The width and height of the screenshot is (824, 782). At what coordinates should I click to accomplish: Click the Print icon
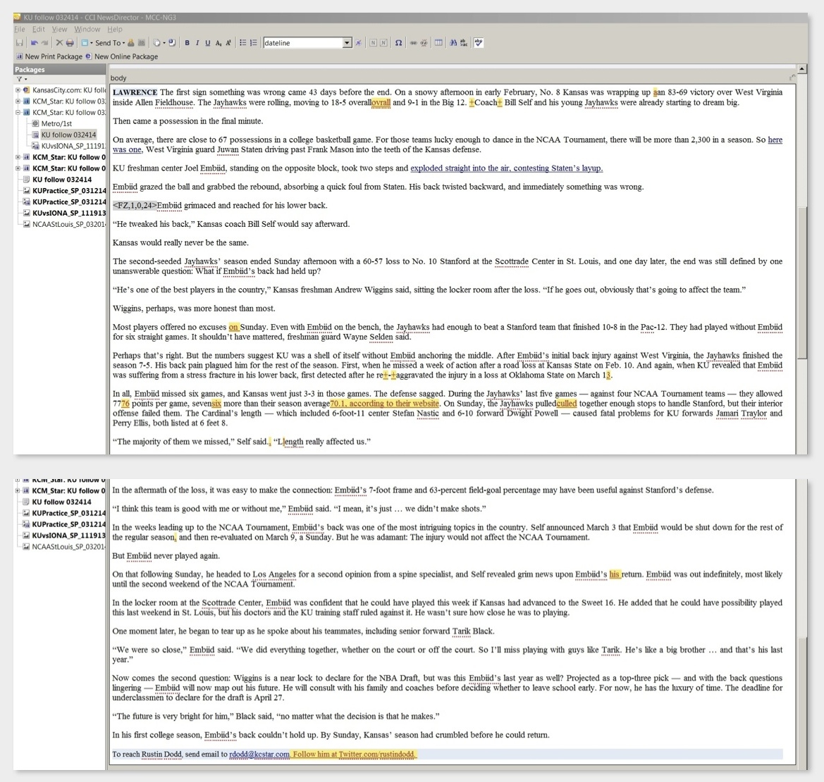[x=70, y=43]
